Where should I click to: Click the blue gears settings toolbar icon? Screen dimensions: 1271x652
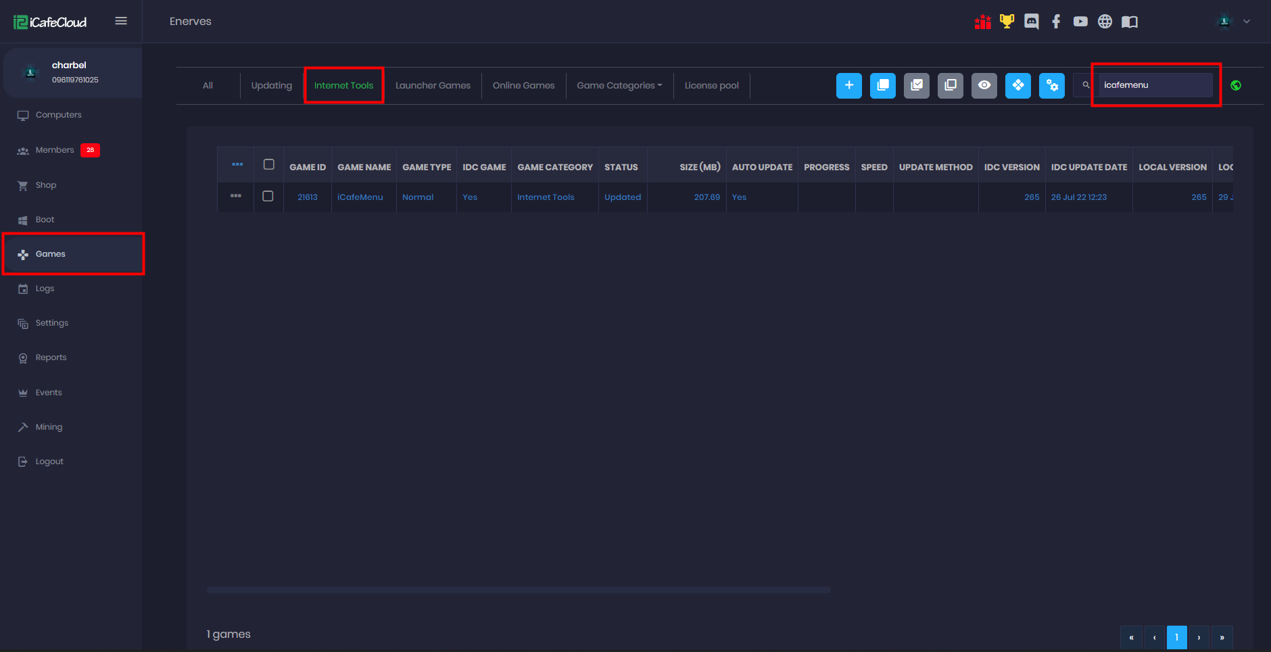1052,85
